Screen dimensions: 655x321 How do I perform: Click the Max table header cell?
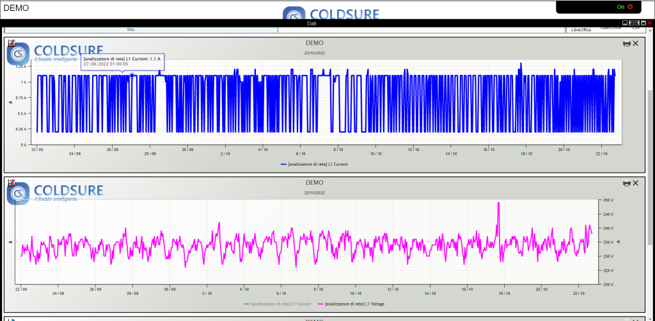141,29
